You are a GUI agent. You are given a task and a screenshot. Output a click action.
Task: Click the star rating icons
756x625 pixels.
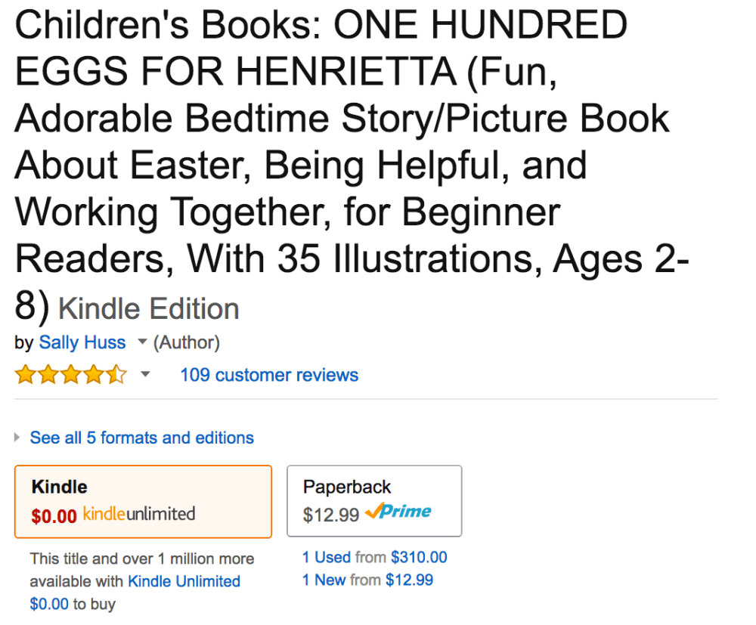pos(71,375)
